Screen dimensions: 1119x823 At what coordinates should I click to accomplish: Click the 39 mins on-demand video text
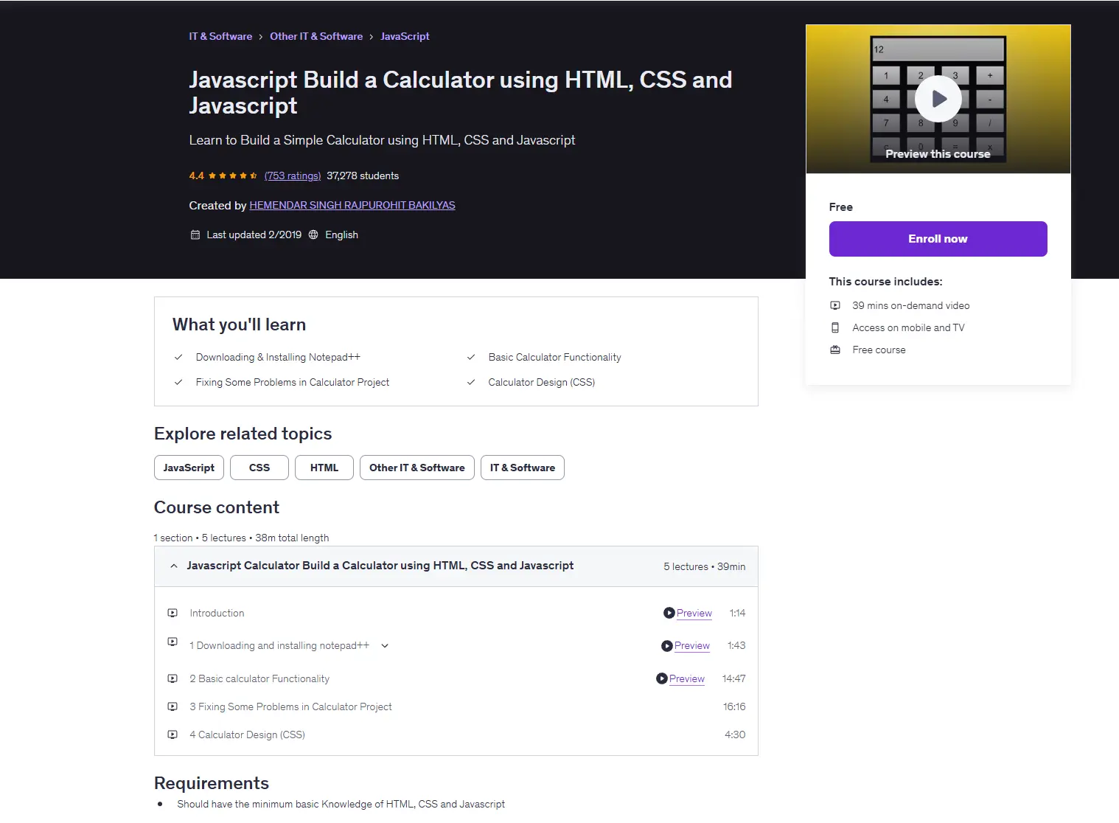(911, 305)
